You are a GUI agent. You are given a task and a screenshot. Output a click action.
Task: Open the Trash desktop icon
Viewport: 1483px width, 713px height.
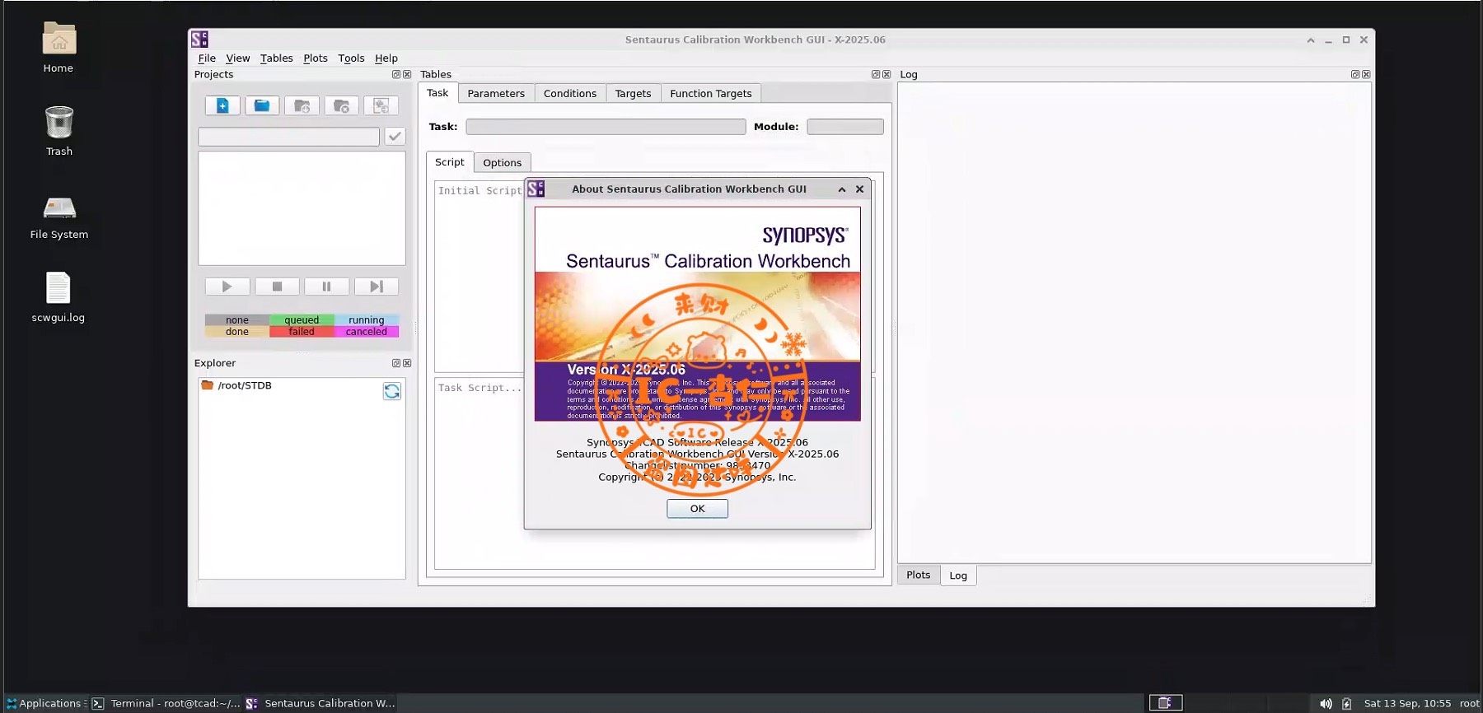point(58,130)
